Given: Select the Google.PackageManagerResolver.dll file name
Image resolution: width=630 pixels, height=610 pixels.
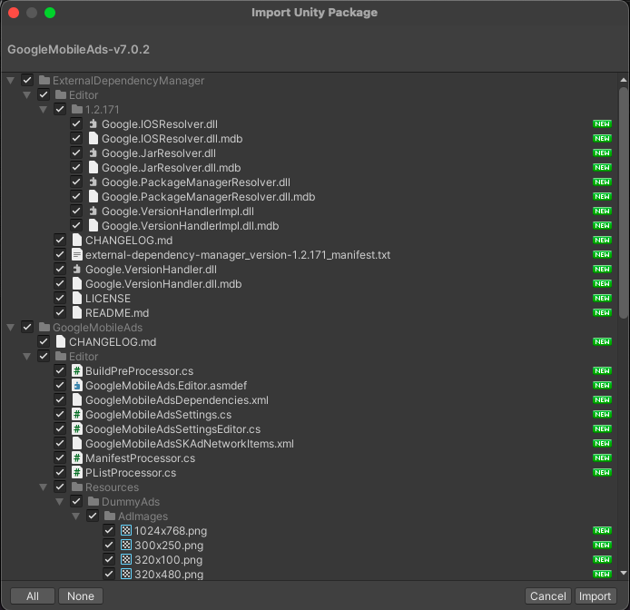Looking at the screenshot, I should (x=196, y=182).
